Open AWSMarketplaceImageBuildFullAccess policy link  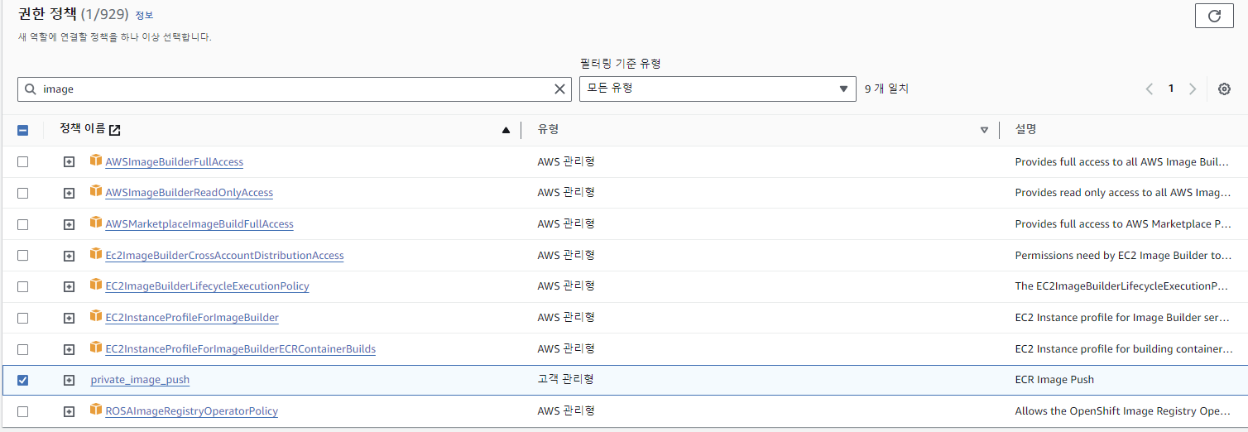(x=199, y=224)
